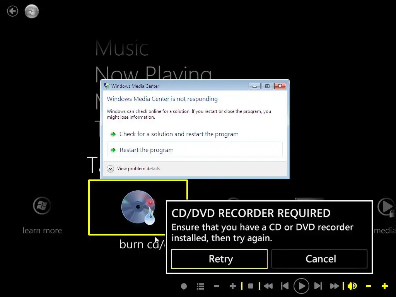Select the Now Playing menu heading

(x=153, y=74)
